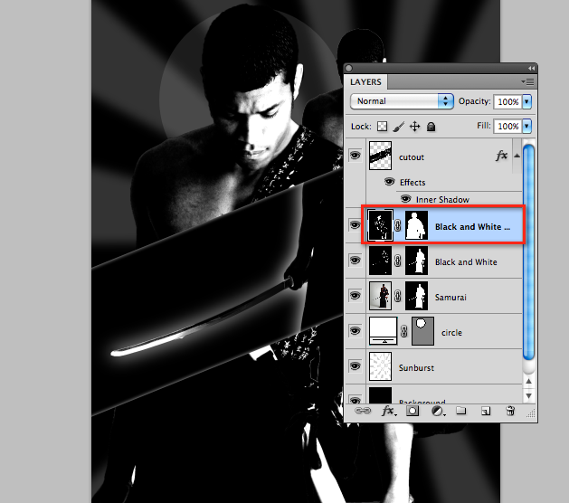This screenshot has height=503, width=569.
Task: Hide the Sunburst layer
Action: (x=355, y=365)
